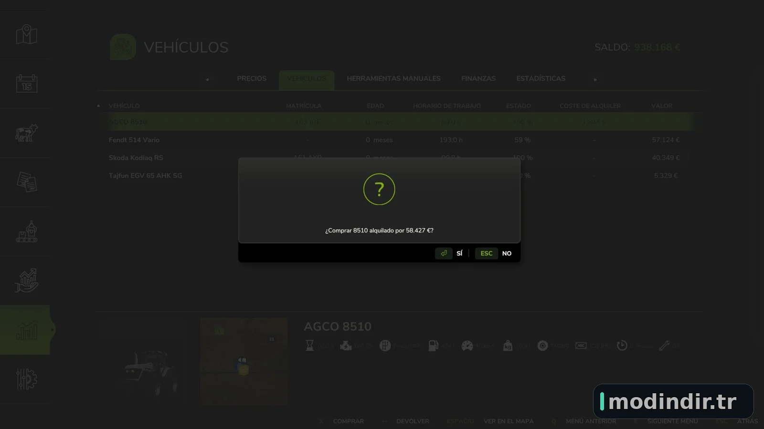Click the 59 % condition cell
This screenshot has height=429, width=764.
522,140
